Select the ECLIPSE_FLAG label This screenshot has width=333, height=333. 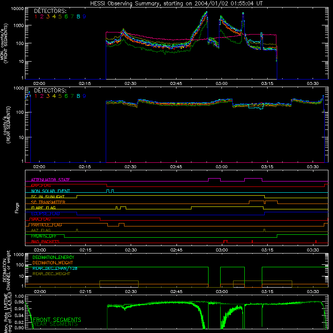click(45, 214)
